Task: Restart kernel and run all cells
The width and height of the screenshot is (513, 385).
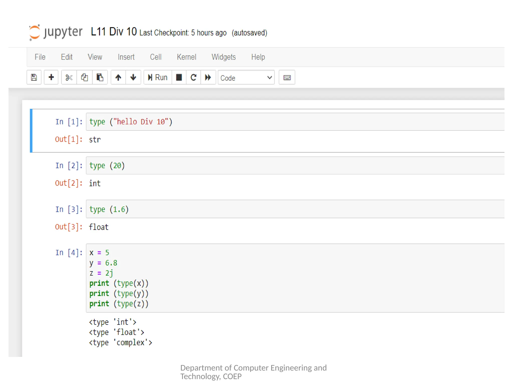Action: pyautogui.click(x=208, y=77)
